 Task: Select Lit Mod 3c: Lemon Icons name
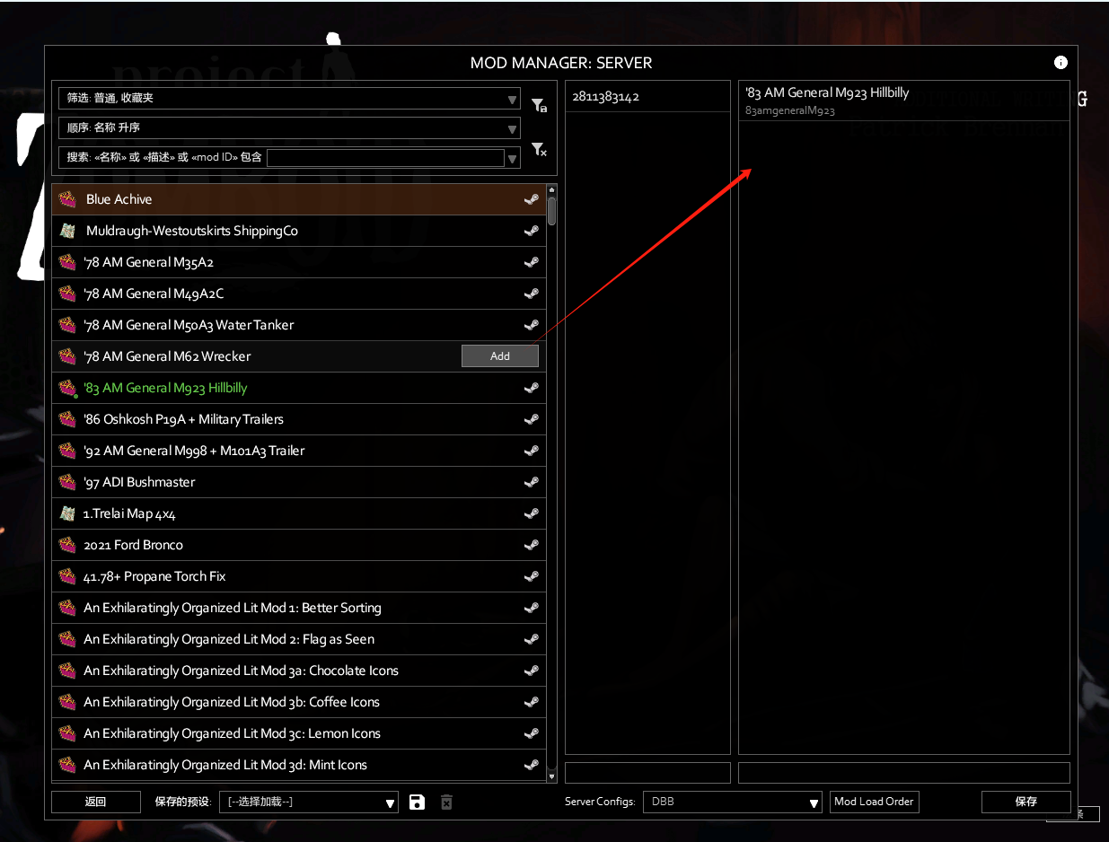[x=232, y=733]
